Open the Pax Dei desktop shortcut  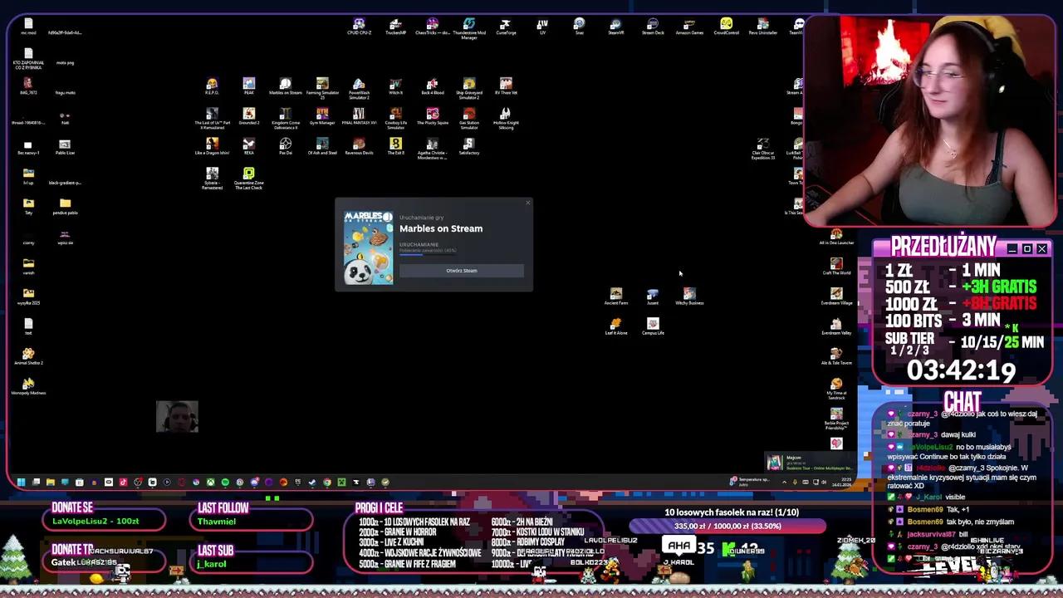coord(285,147)
